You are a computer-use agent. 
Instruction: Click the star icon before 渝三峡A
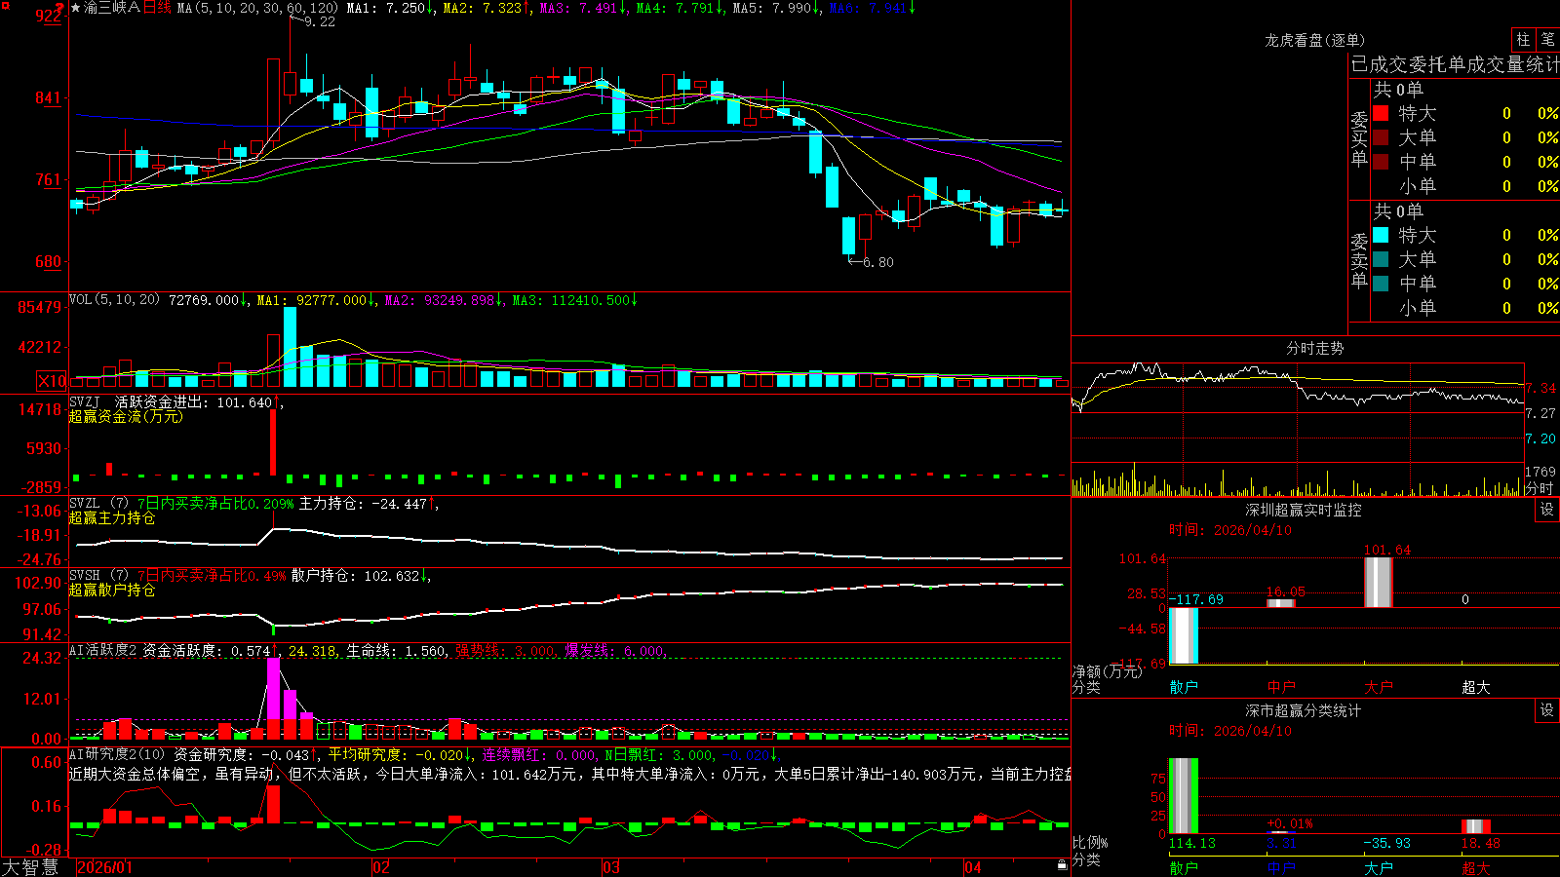coord(75,8)
